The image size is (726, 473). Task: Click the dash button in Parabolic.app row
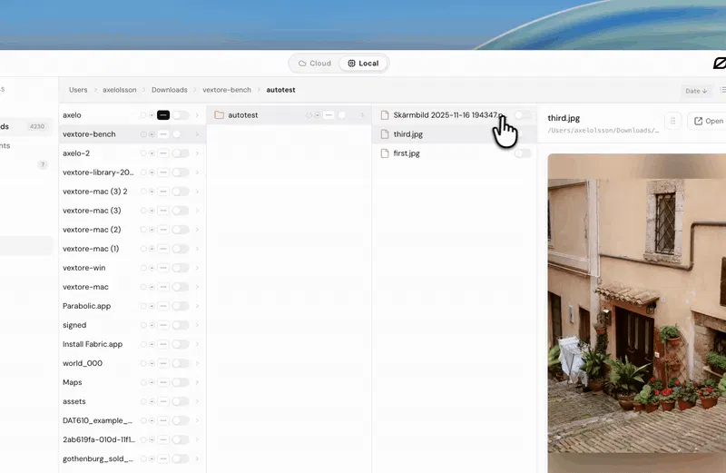coord(163,306)
